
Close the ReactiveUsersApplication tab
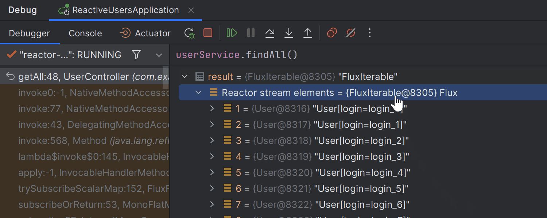tap(191, 11)
